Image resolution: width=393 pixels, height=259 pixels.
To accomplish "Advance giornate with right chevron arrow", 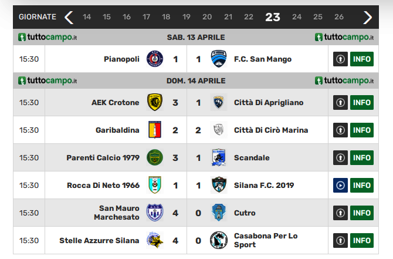I will [367, 17].
